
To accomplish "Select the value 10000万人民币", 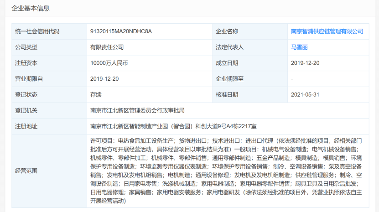I will click(109, 63).
